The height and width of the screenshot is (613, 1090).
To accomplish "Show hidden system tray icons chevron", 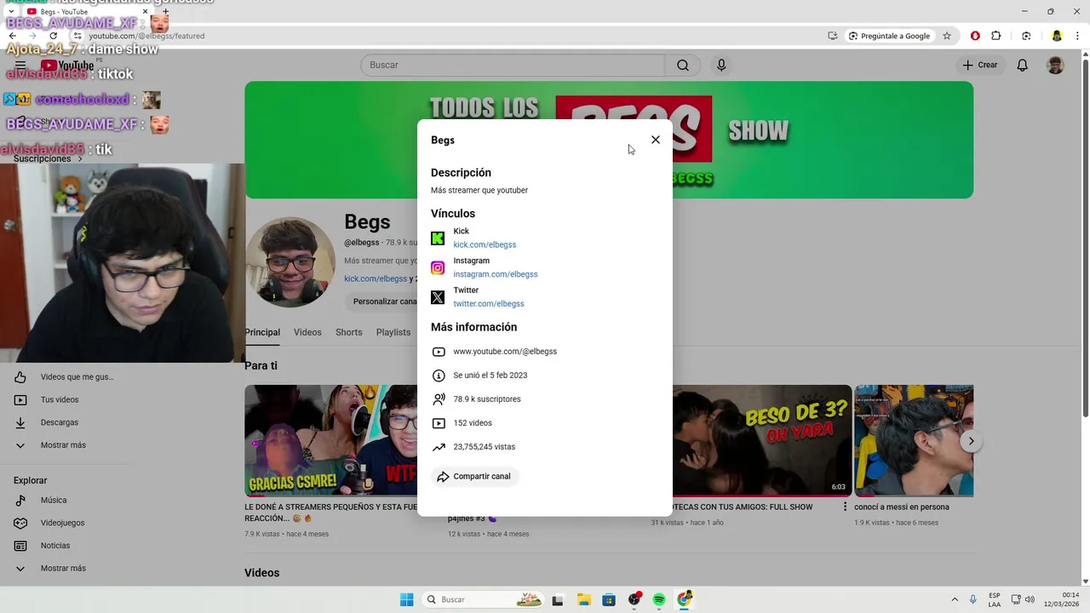I will point(955,599).
